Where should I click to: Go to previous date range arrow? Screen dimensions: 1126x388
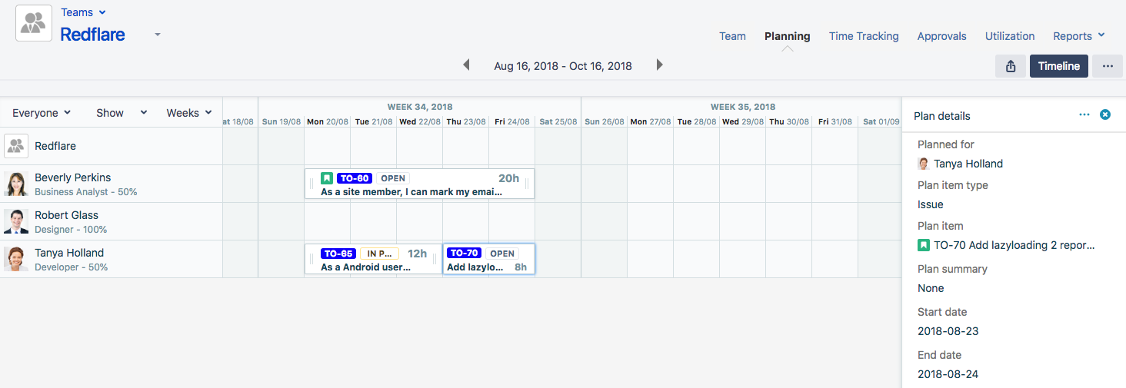coord(466,65)
